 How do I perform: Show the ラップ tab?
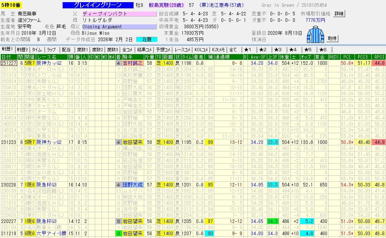51,49
